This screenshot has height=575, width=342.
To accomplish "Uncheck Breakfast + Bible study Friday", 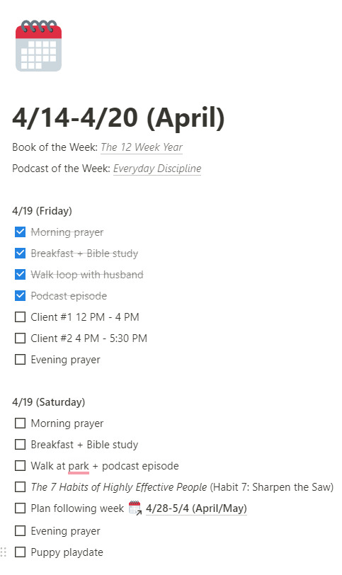I will point(20,254).
